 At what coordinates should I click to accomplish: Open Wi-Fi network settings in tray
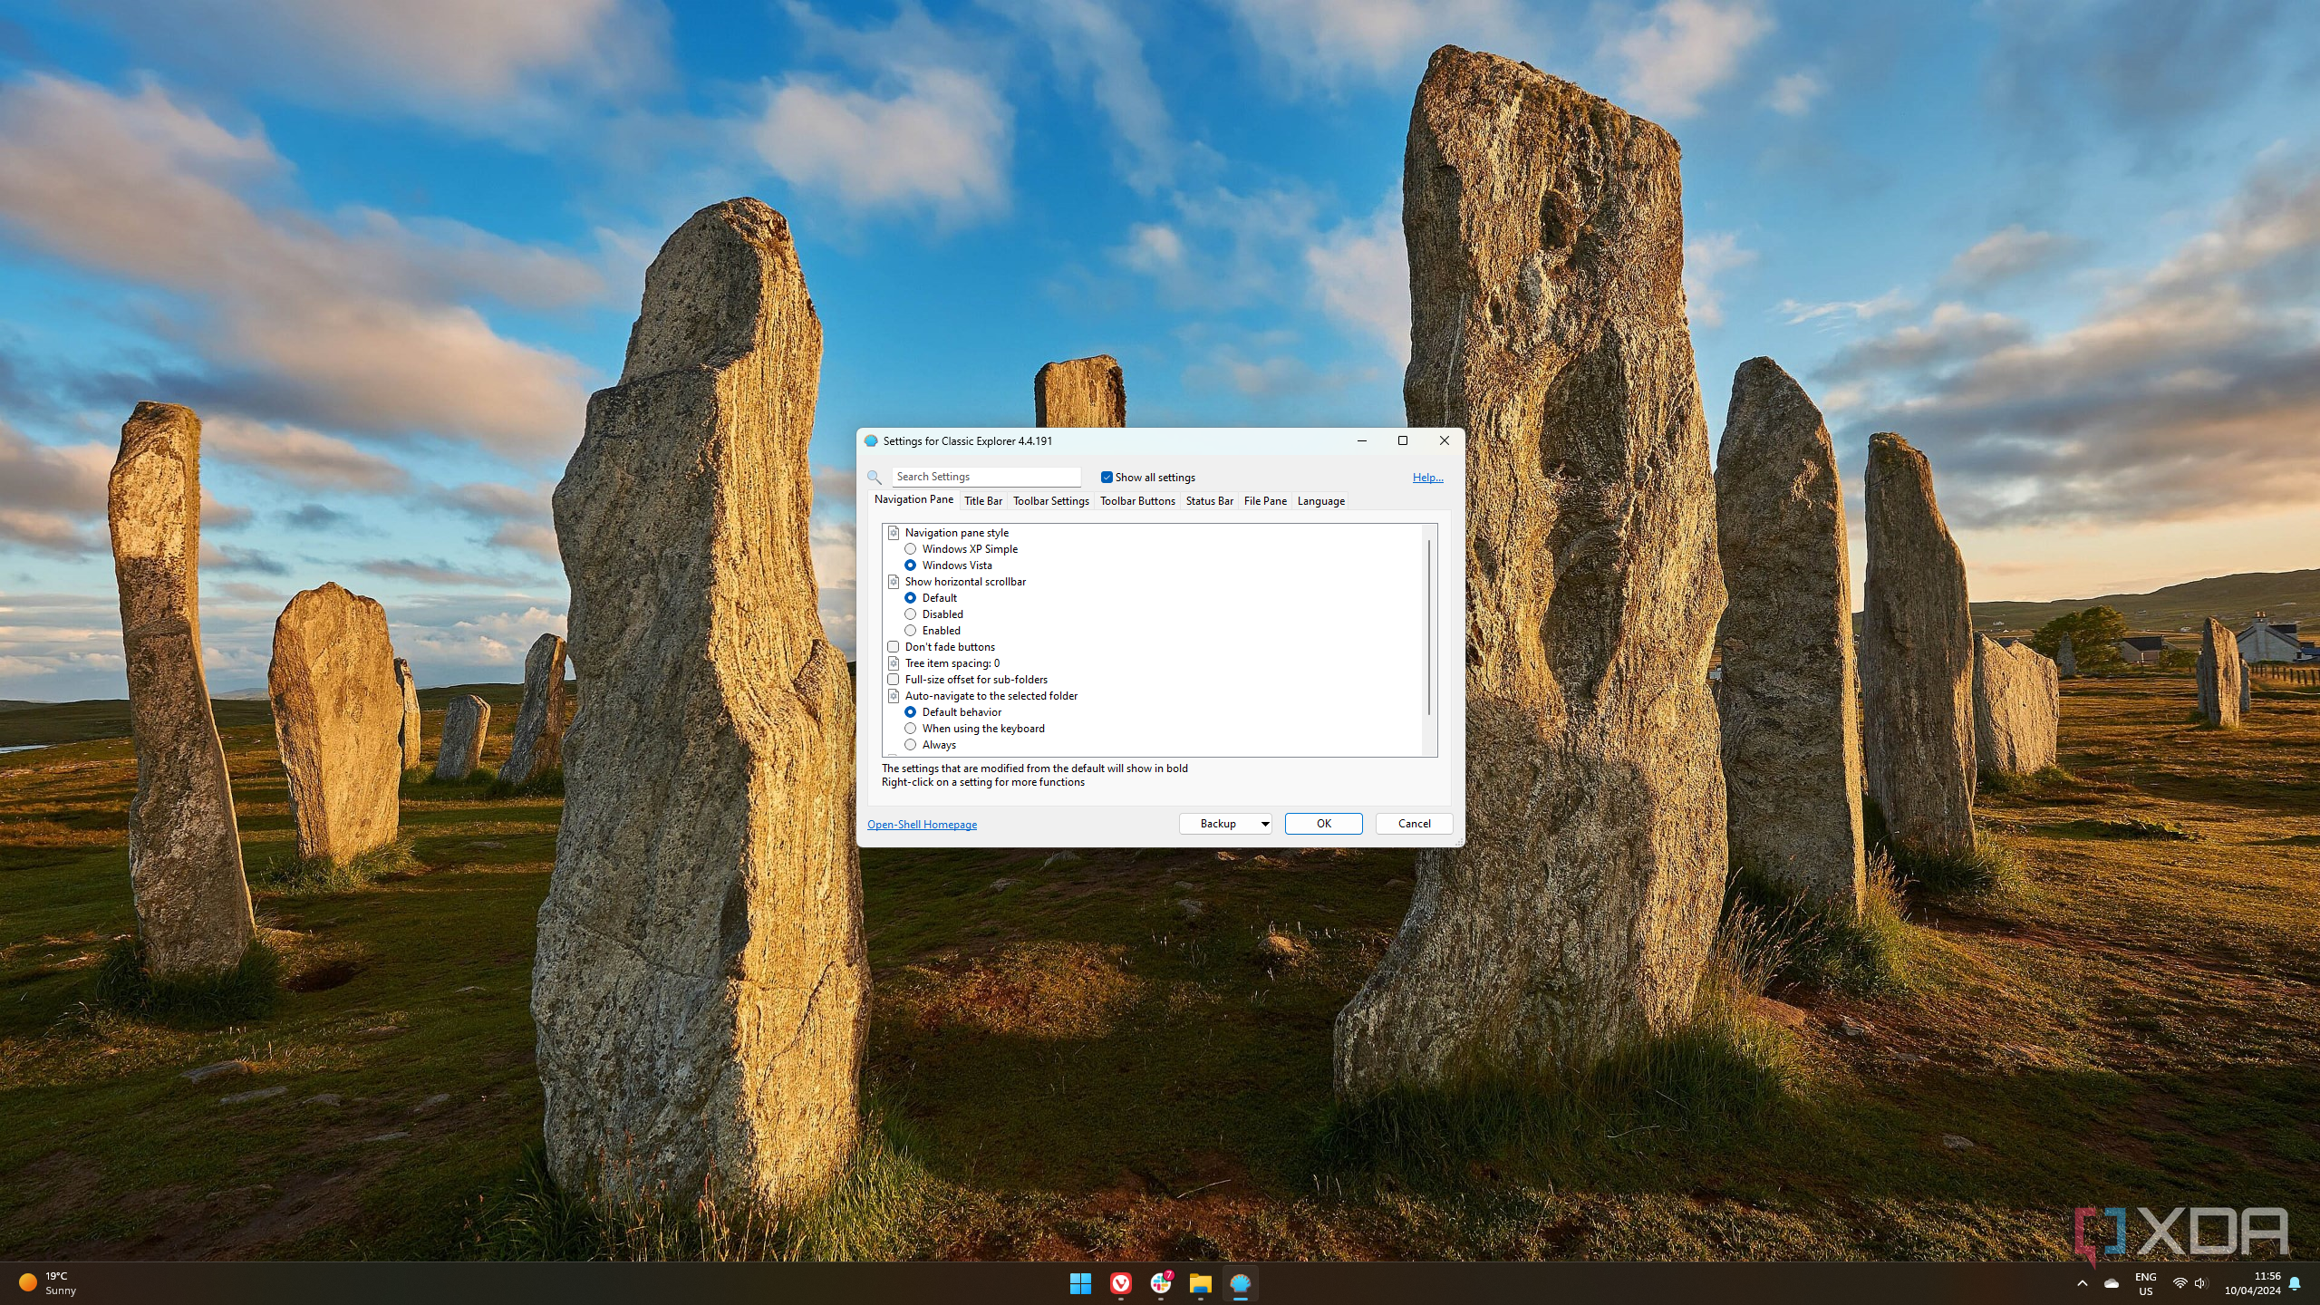pyautogui.click(x=2180, y=1283)
